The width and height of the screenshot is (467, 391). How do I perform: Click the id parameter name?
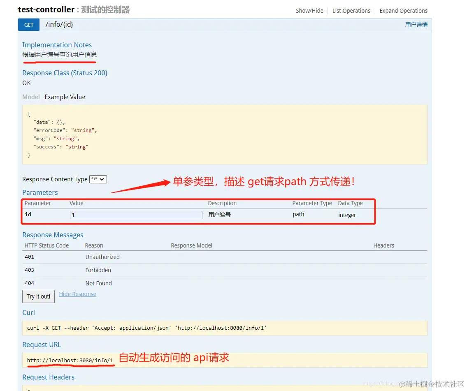28,214
